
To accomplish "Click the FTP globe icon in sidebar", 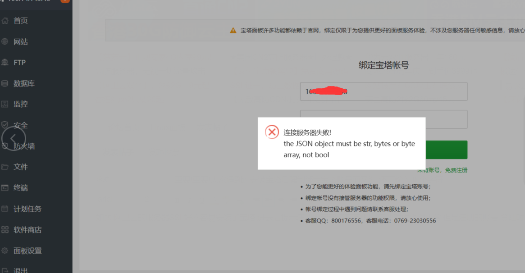I will tap(5, 62).
